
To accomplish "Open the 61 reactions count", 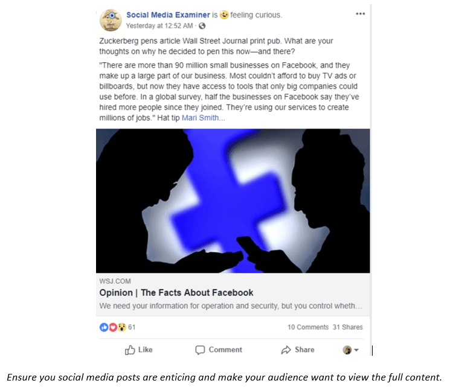I will pyautogui.click(x=132, y=327).
